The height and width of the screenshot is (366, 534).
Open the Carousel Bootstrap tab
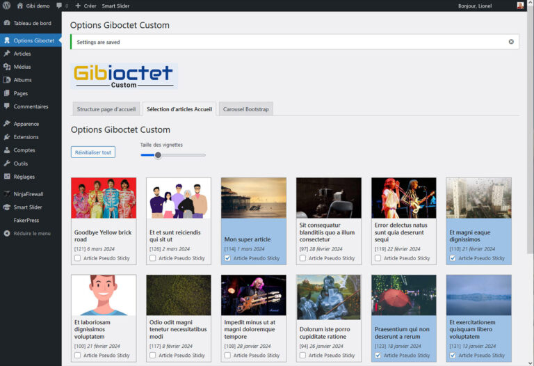click(x=246, y=109)
